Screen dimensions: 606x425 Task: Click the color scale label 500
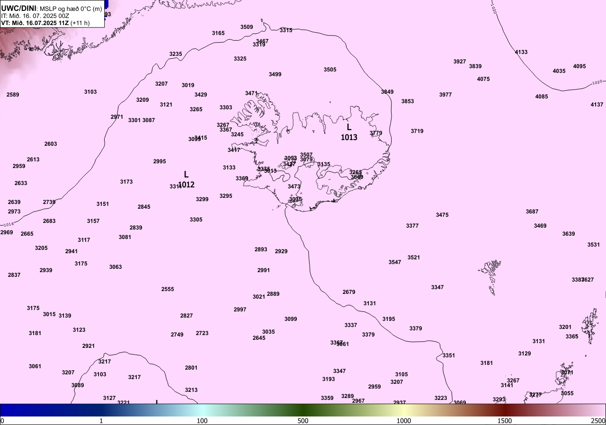coord(303,421)
